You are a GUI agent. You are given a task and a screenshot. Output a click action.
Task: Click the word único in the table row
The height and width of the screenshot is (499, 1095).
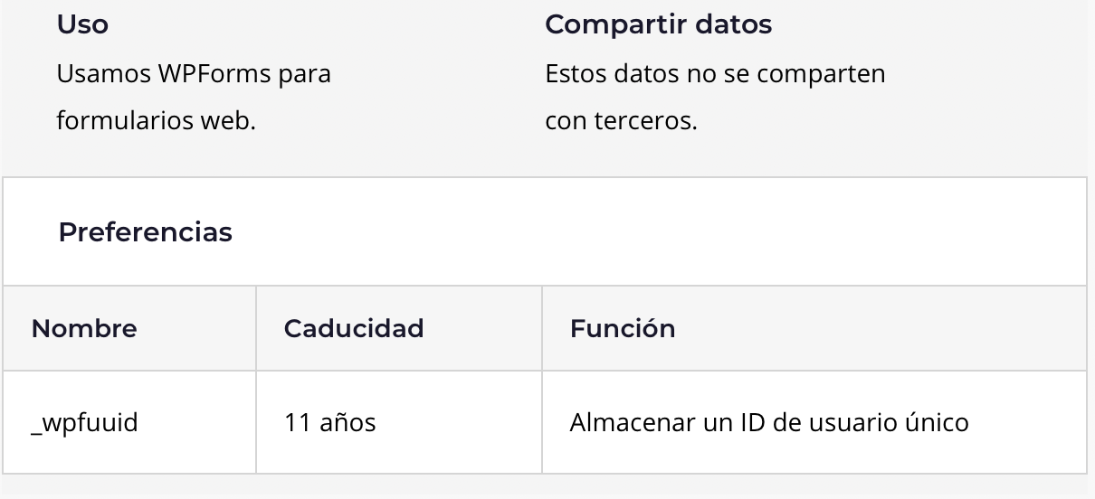[x=936, y=422]
